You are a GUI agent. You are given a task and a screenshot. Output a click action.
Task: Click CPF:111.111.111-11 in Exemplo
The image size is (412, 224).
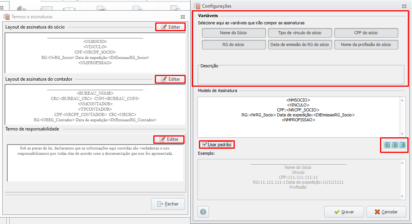point(298,177)
